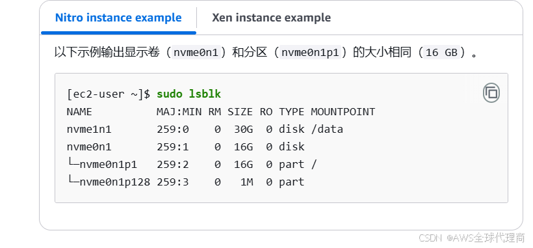The image size is (533, 248).
Task: Click the NAME column header
Action: [x=79, y=112]
